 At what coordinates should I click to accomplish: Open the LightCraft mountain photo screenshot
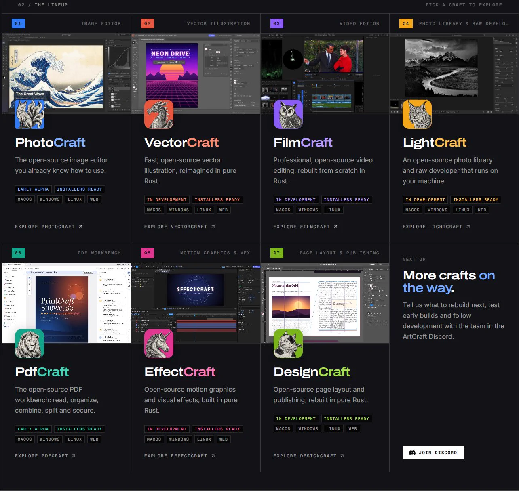(454, 73)
